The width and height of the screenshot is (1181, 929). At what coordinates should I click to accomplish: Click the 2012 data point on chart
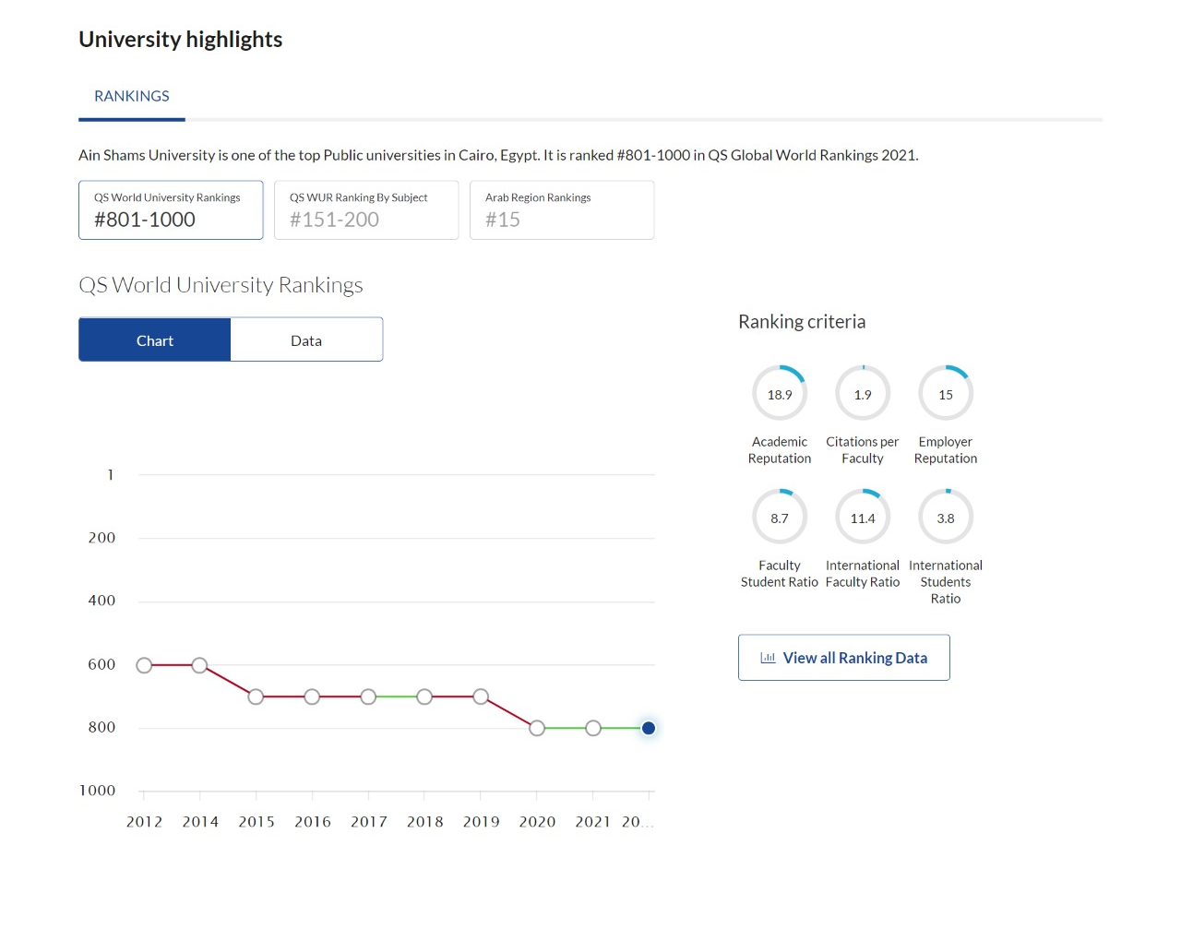[x=144, y=665]
